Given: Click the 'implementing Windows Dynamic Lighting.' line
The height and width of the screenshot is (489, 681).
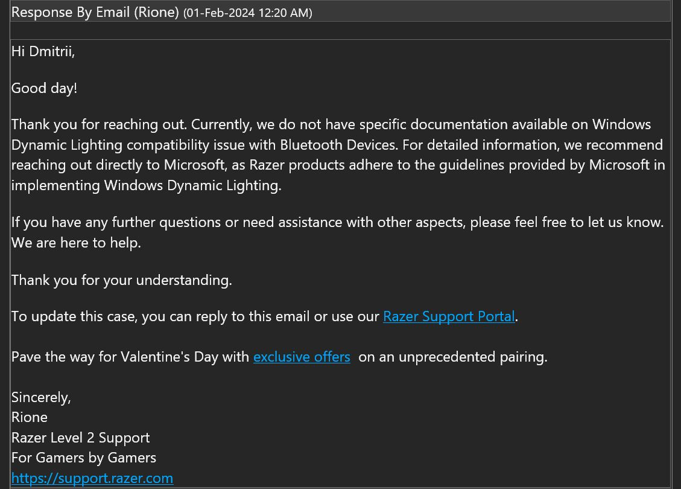Looking at the screenshot, I should tap(147, 185).
